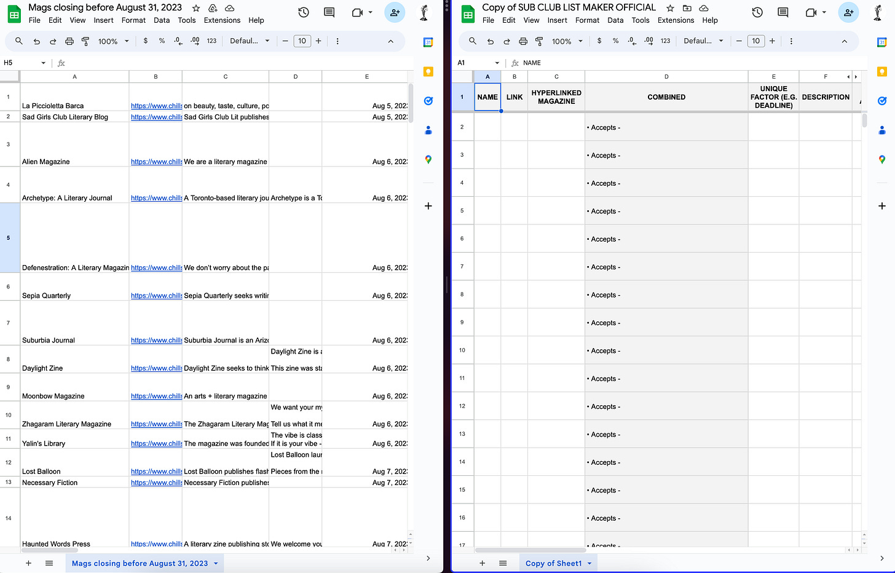Open Tools menu in the SUB CLUB window

click(641, 20)
